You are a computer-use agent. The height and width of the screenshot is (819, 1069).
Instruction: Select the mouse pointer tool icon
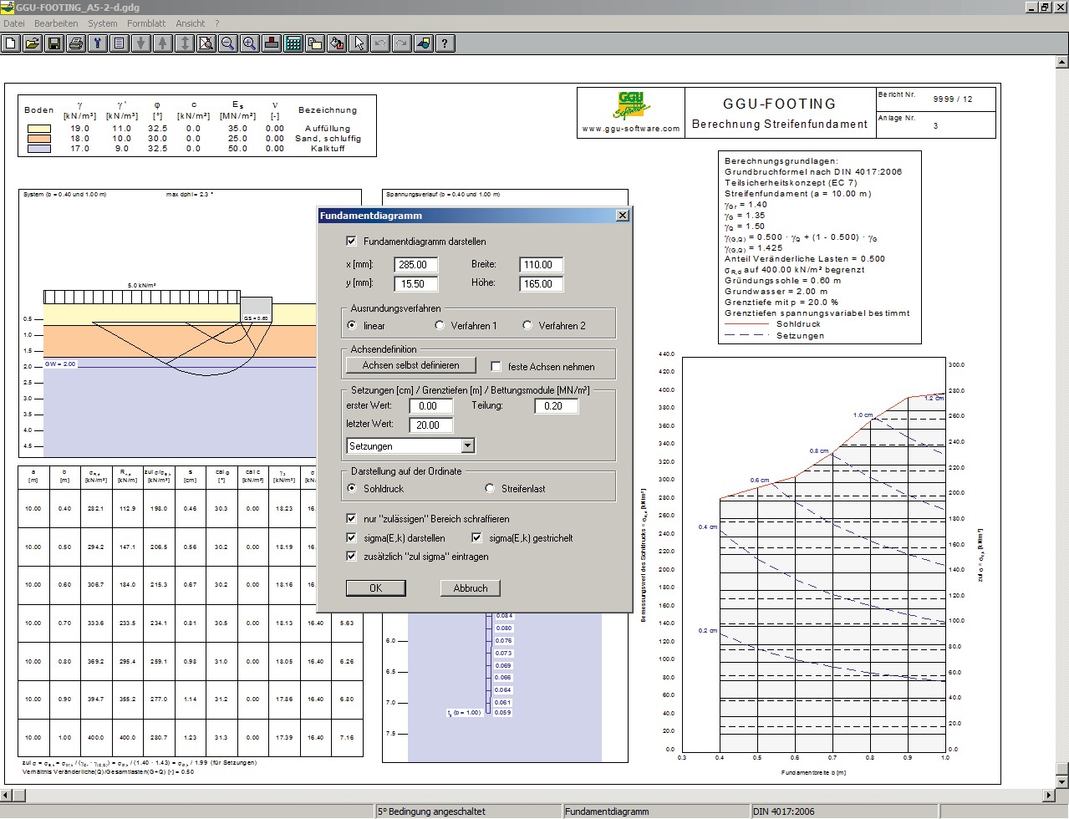[359, 43]
